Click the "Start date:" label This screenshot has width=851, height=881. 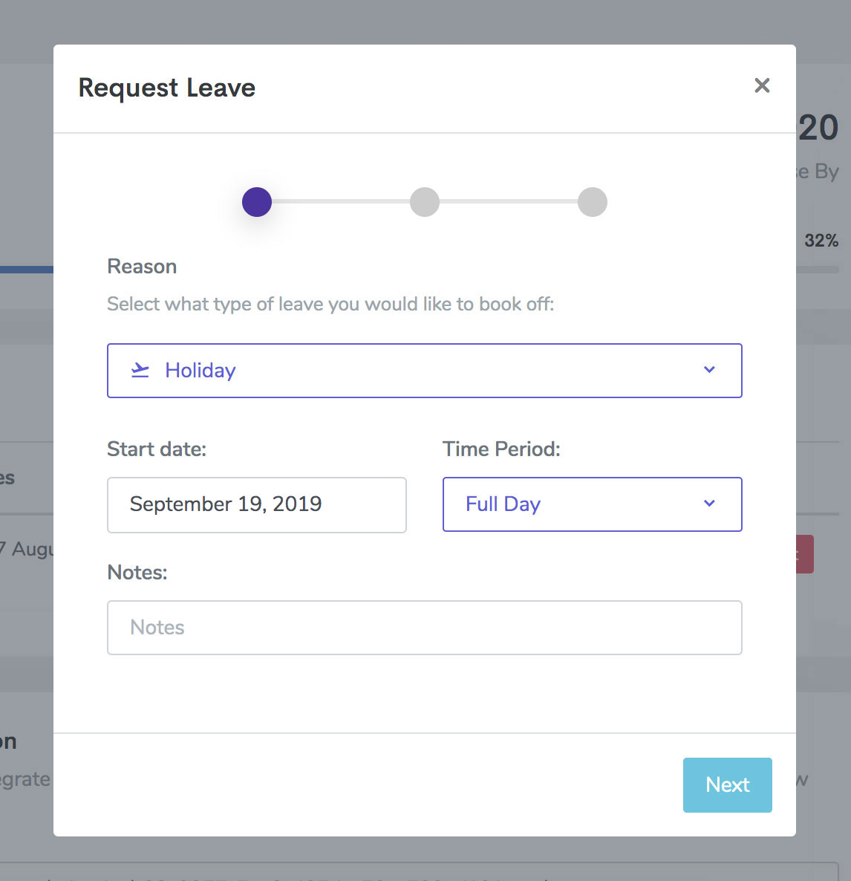[157, 449]
